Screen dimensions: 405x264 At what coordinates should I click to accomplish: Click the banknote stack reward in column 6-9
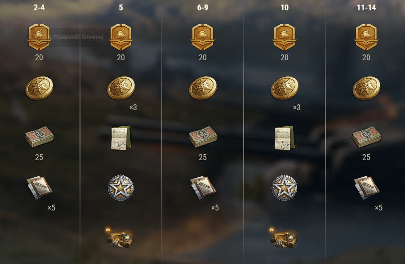click(203, 137)
